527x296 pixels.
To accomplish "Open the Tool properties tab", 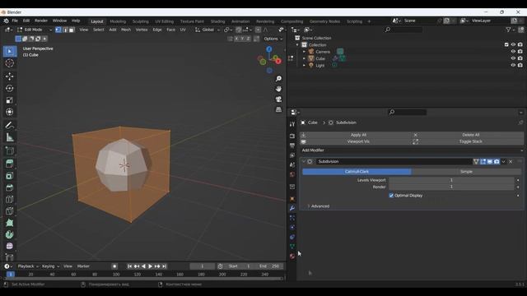I will [x=292, y=124].
